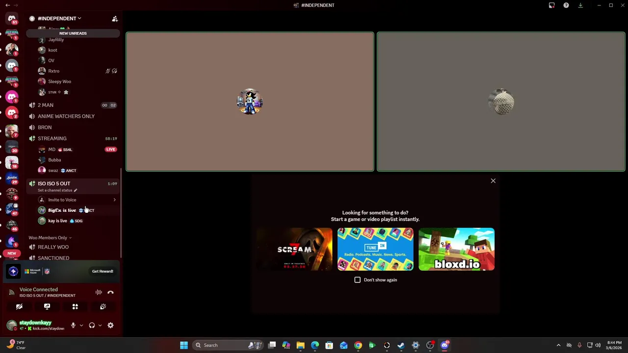
Task: Join the BRON voice channel
Action: pyautogui.click(x=45, y=127)
